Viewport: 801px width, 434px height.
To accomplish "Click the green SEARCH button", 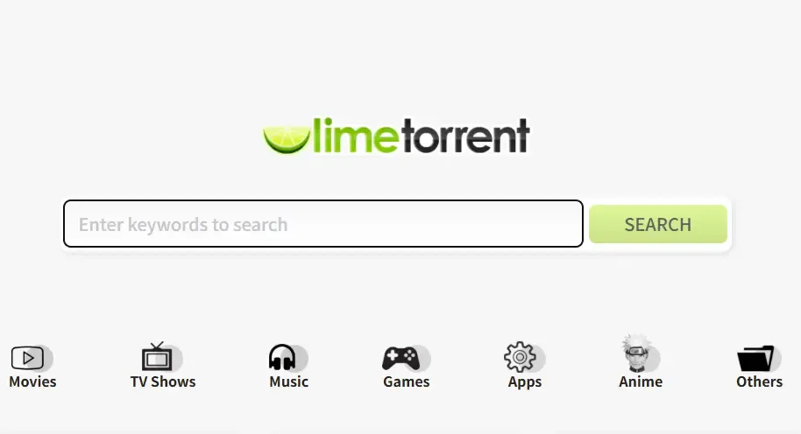I will pyautogui.click(x=658, y=224).
